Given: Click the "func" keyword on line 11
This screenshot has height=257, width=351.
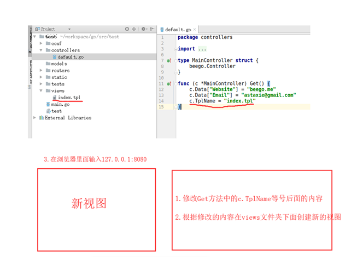Looking at the screenshot, I should coord(184,84).
